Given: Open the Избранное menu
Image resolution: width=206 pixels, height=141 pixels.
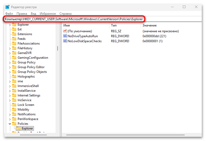Looking at the screenshot, I should (x=48, y=14).
